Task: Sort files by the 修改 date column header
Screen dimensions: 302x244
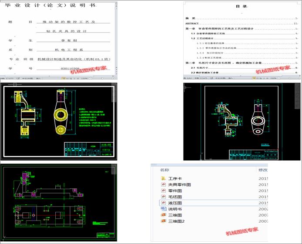Action: click(x=263, y=170)
